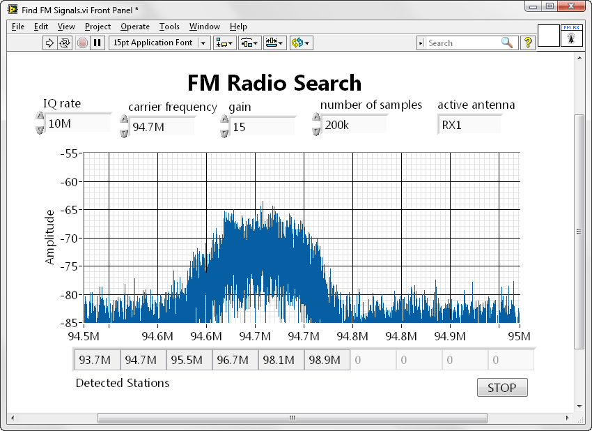The width and height of the screenshot is (592, 431).
Task: Open the Tools menu
Action: tap(169, 27)
